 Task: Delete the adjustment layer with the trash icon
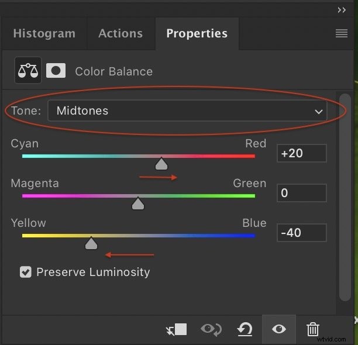(312, 329)
